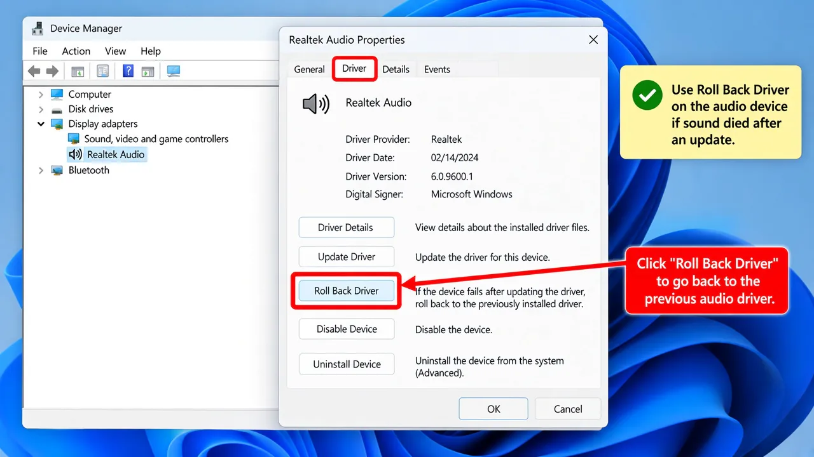Open the Properties toolbar icon in Device Manager
This screenshot has width=814, height=457.
coord(102,71)
